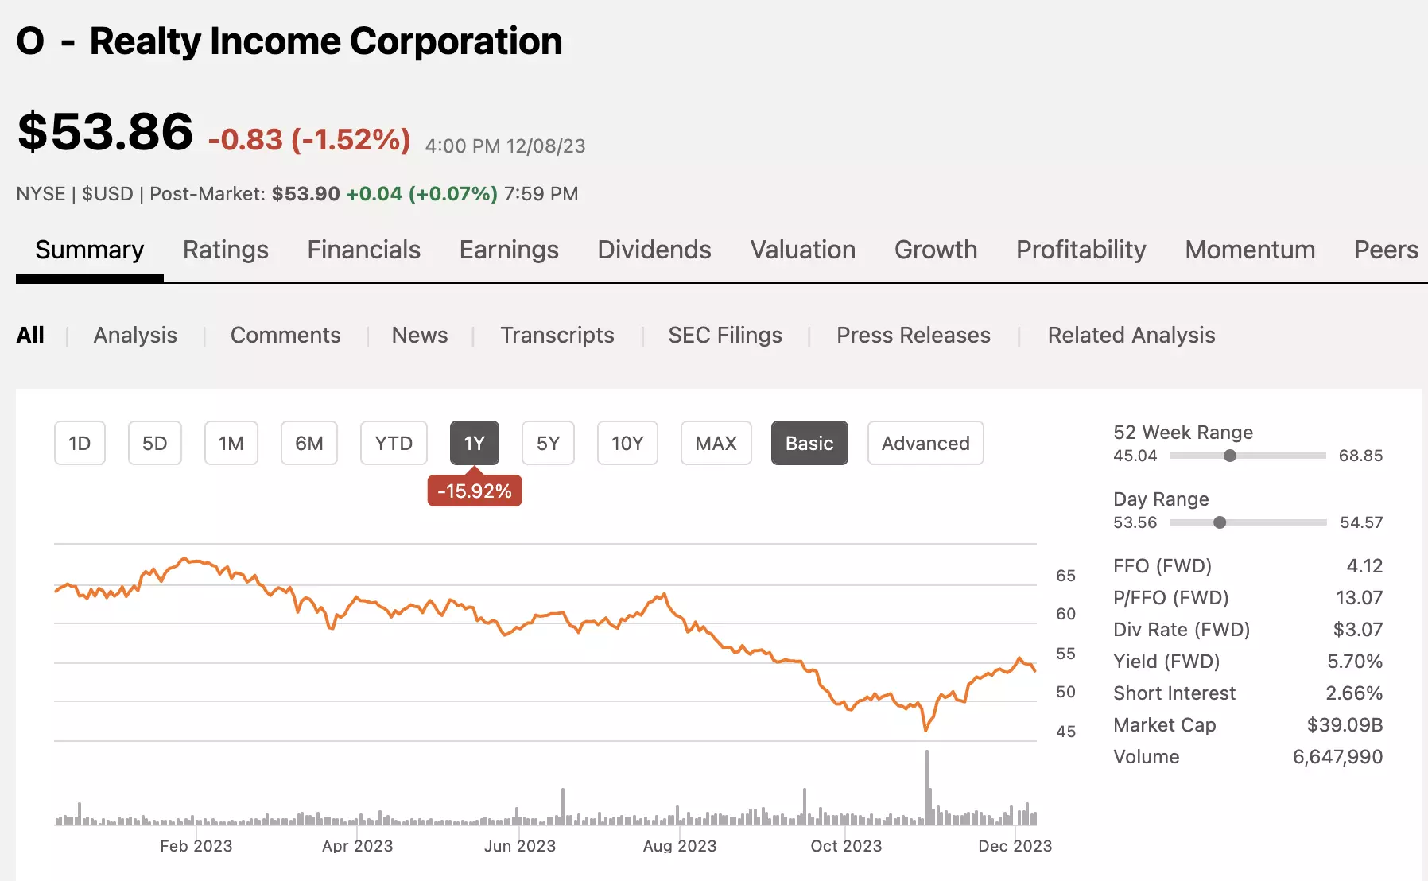Choose the 6M chart range
Viewport: 1428px width, 881px height.
point(309,443)
